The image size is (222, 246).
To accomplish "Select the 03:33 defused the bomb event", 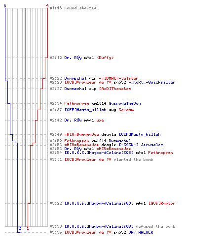I will [x=112, y=226].
